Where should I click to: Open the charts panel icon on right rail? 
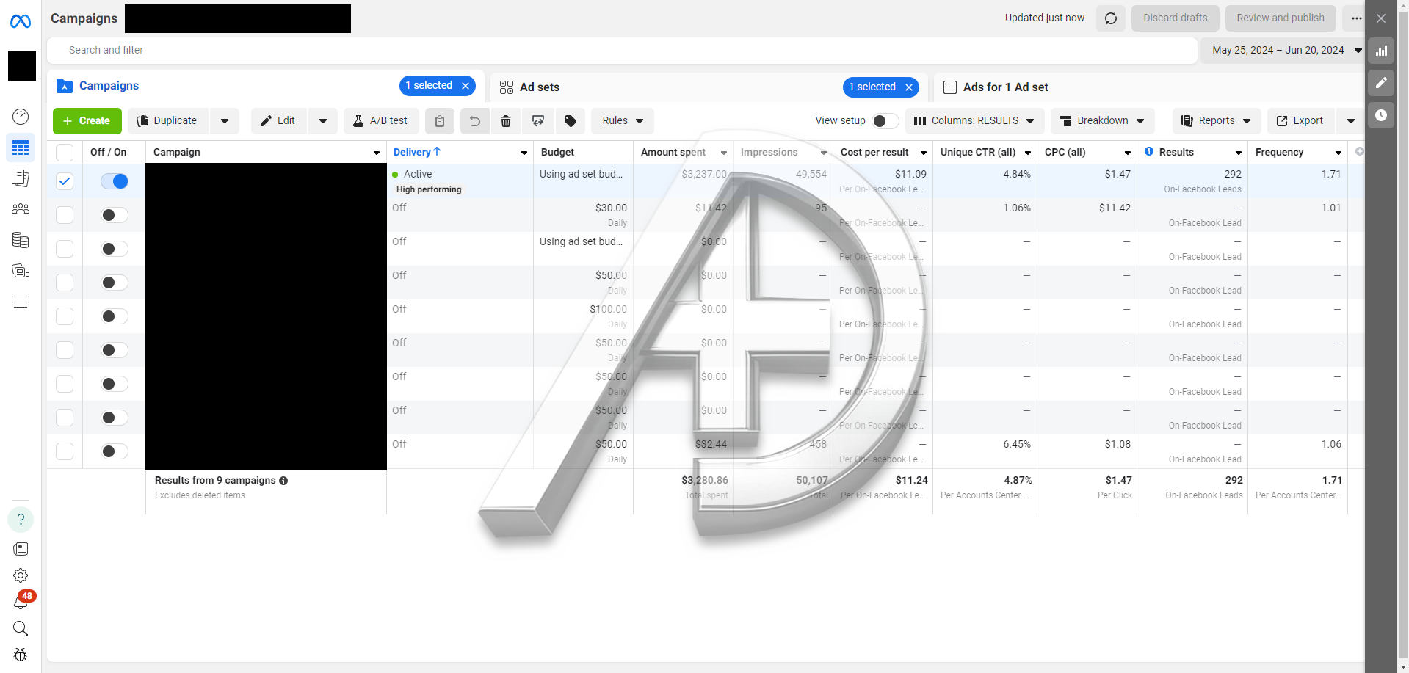(1381, 51)
